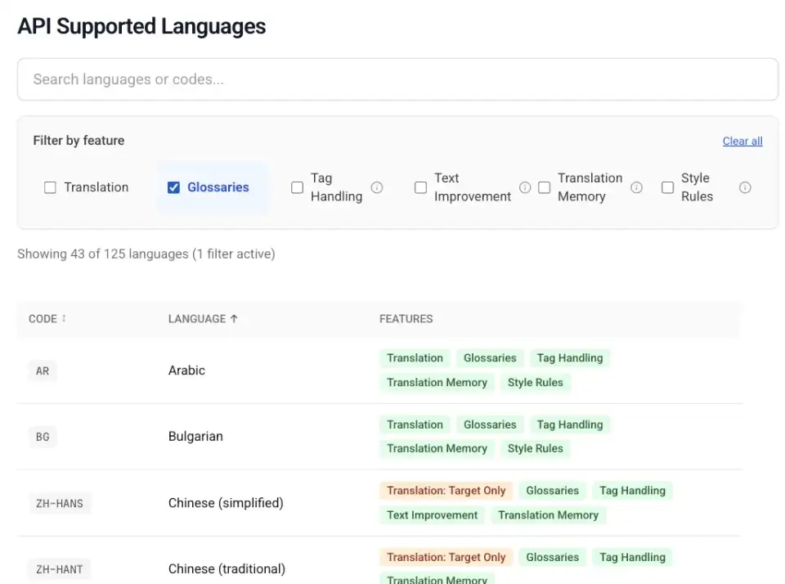Screen dimensions: 785x584
Task: Click the Translation Memory tag in Arabic row
Action: 437,383
